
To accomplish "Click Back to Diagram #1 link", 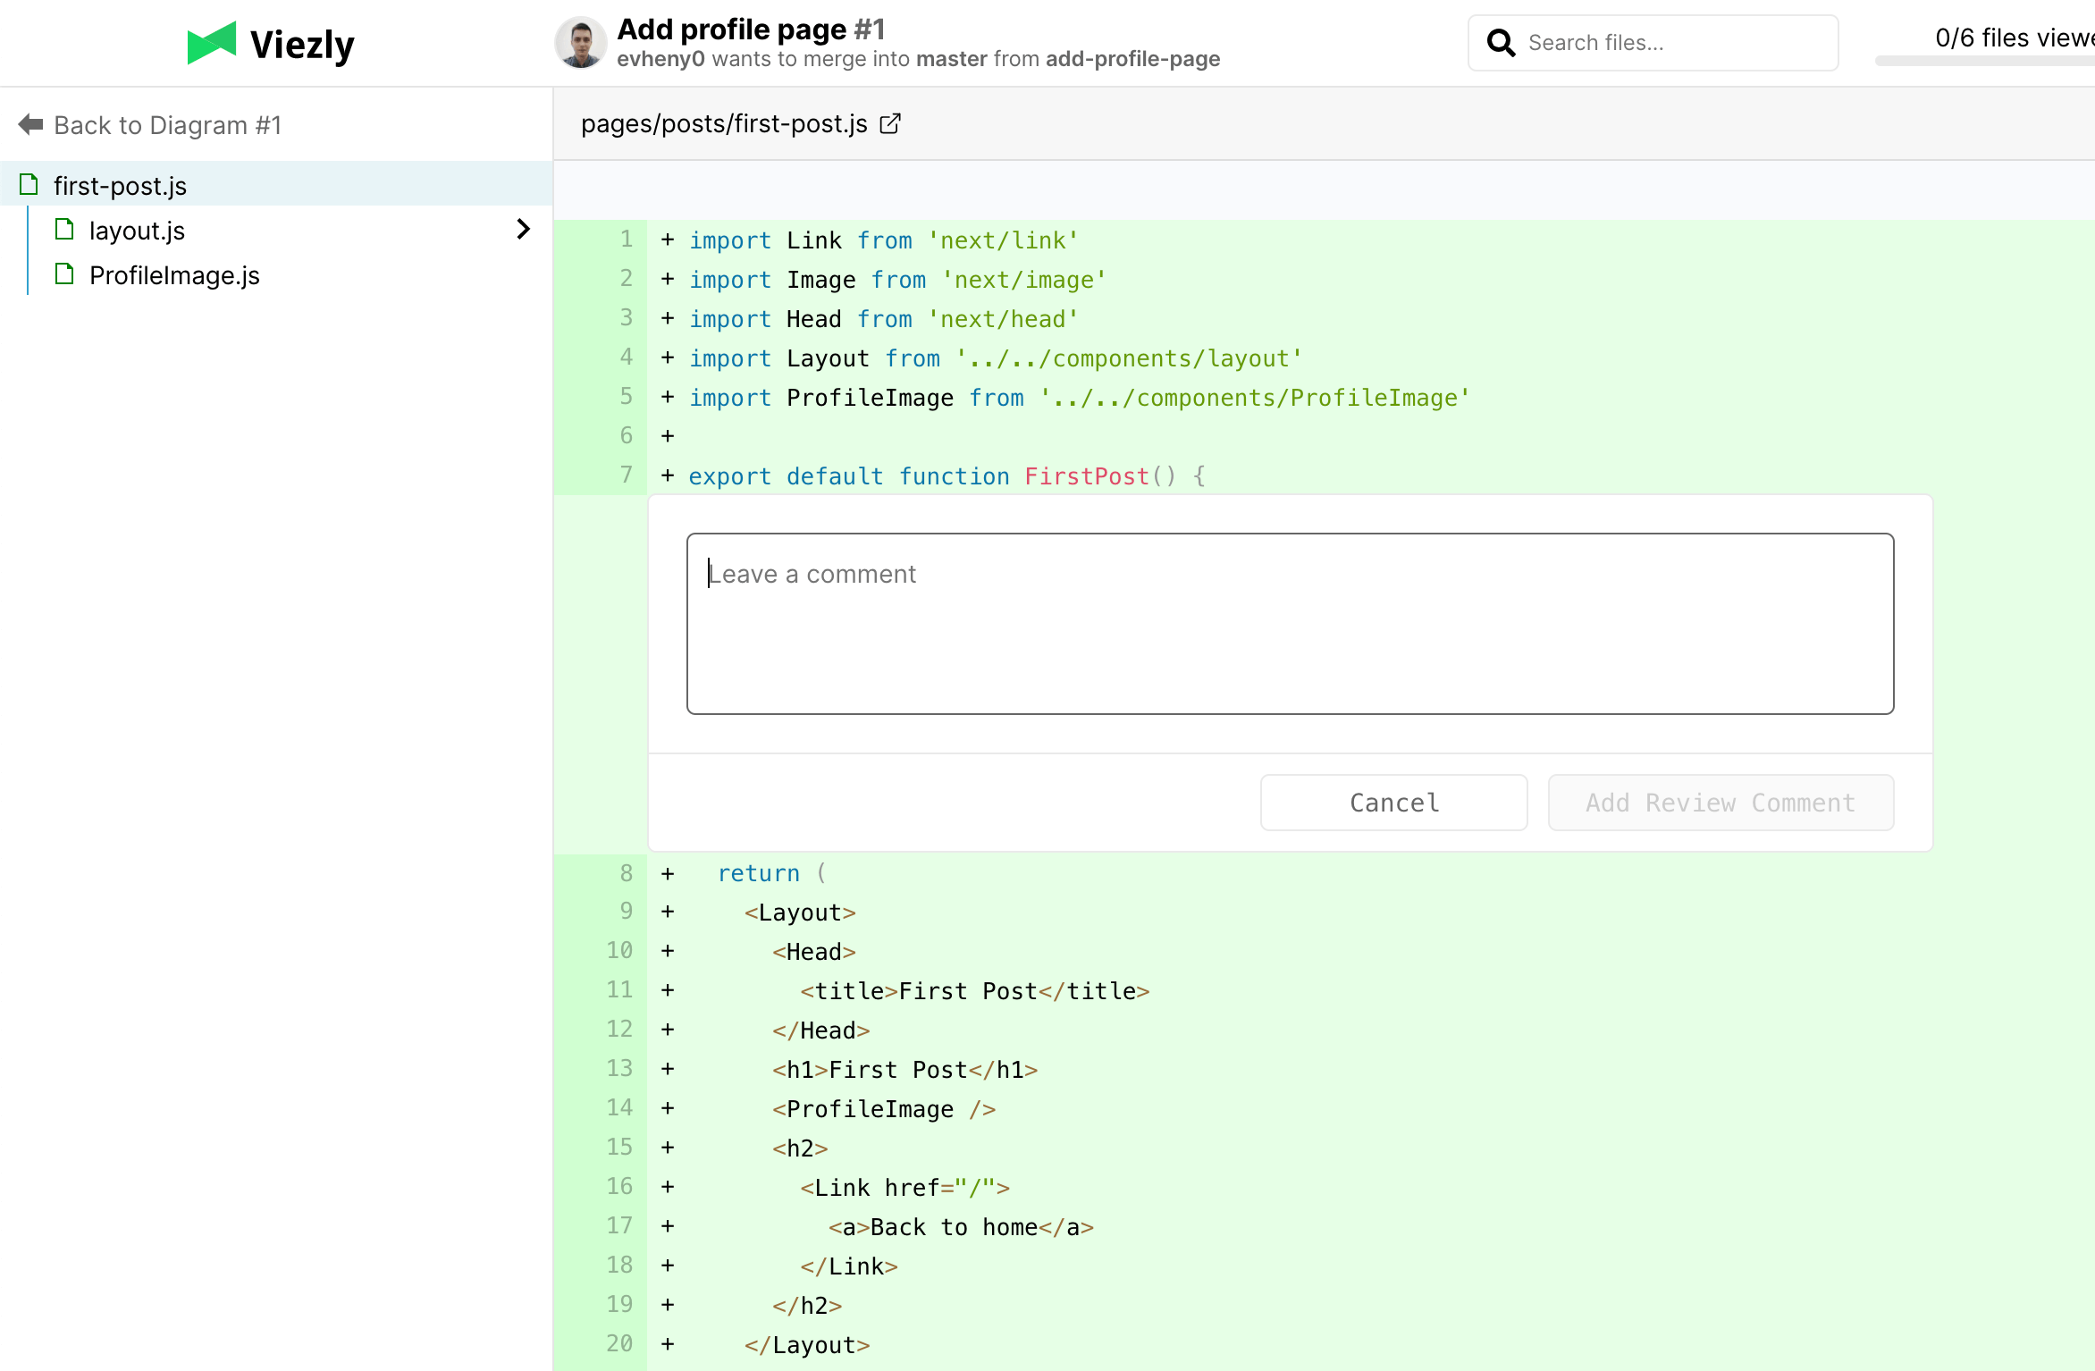I will click(167, 125).
